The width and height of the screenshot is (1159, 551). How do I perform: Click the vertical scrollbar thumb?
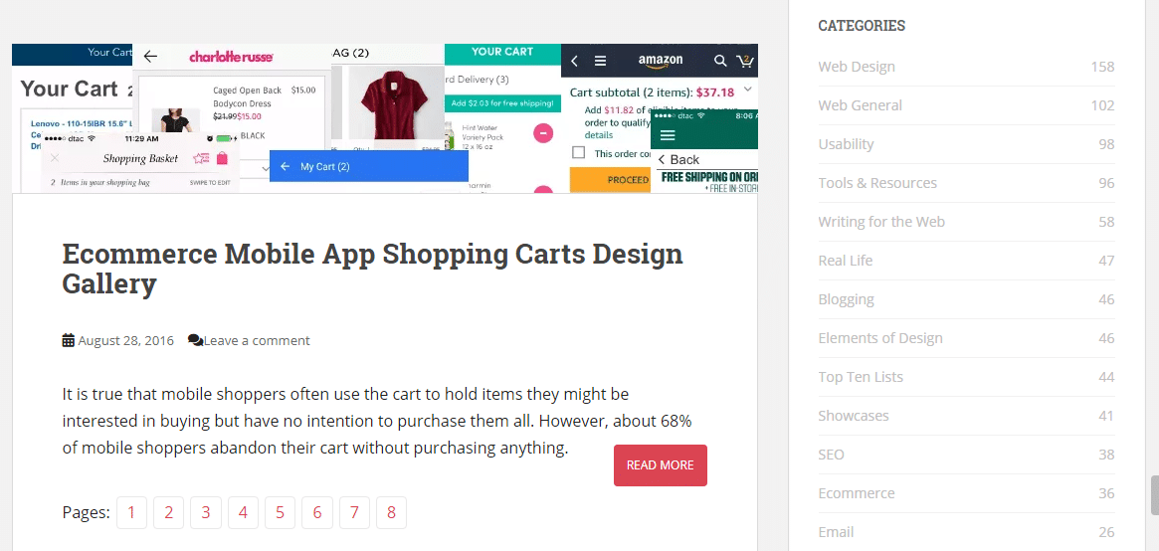1154,495
